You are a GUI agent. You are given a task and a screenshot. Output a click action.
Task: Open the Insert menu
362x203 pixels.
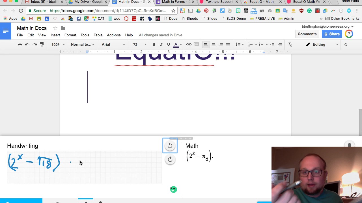pyautogui.click(x=55, y=35)
